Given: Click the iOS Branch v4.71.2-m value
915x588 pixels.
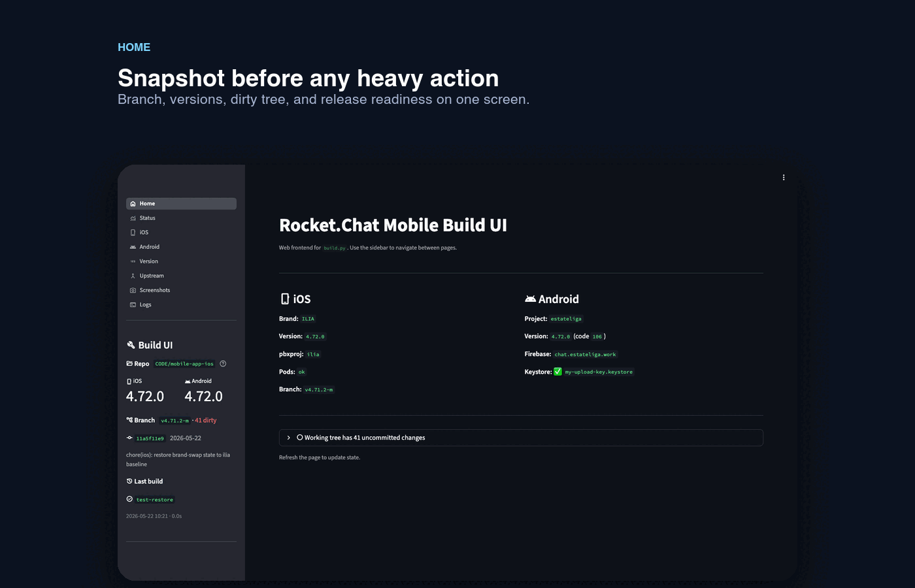Looking at the screenshot, I should point(319,389).
